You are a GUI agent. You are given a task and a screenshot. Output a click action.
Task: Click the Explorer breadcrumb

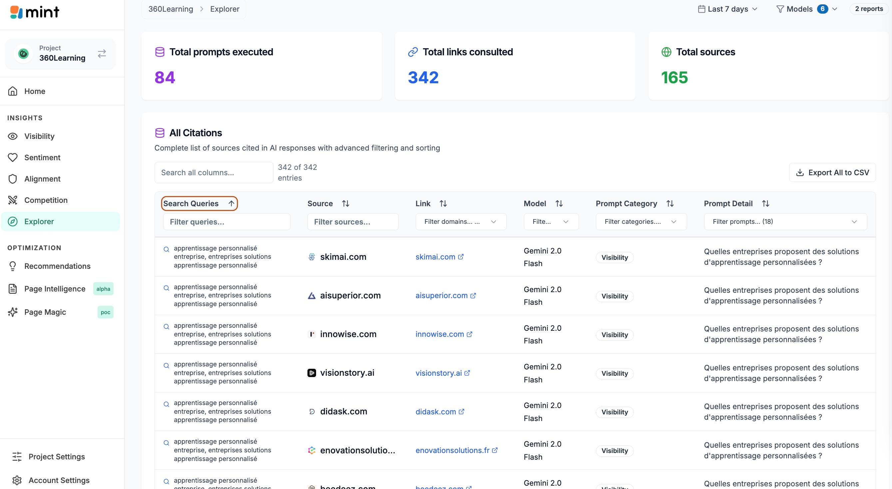click(x=225, y=9)
